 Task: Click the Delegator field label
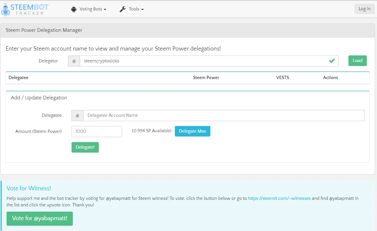click(48, 61)
